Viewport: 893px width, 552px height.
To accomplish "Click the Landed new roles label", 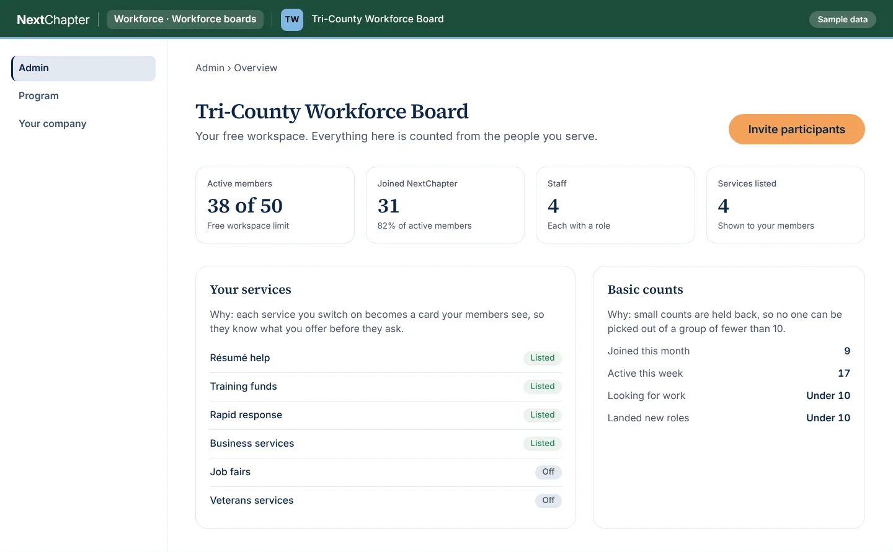I will [648, 418].
